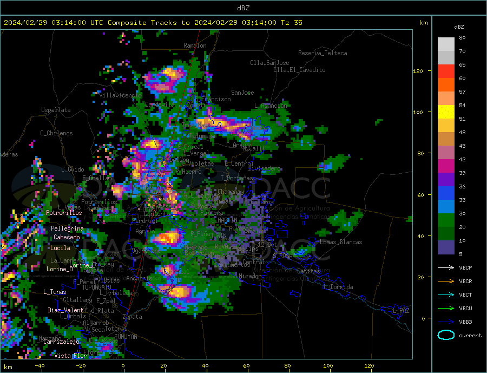The height and width of the screenshot is (373, 487).
Task: Click the Cabecedo place label
Action: 67,237
